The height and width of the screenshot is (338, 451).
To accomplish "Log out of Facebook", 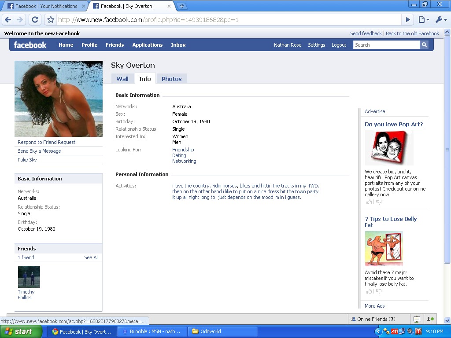I will [x=339, y=45].
